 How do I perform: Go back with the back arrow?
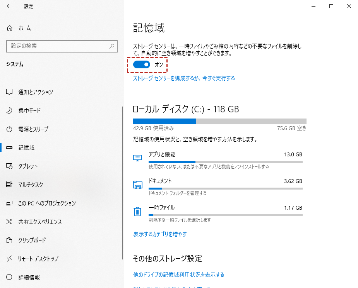[x=9, y=6]
